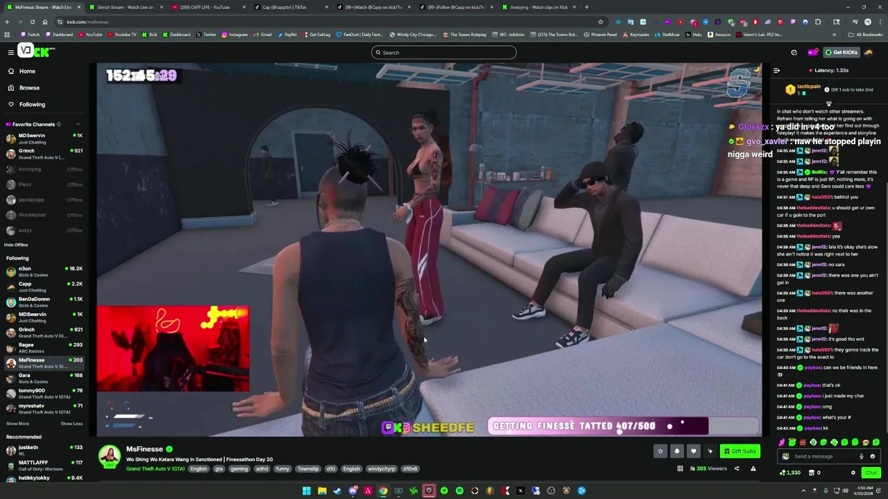Toggle the bell notifications button
Image resolution: width=888 pixels, height=499 pixels.
coord(677,451)
